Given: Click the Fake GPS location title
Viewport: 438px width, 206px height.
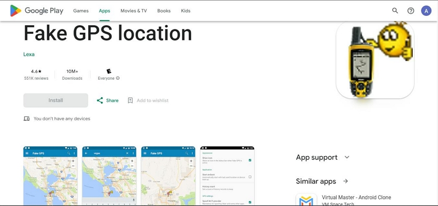Looking at the screenshot, I should 108,33.
